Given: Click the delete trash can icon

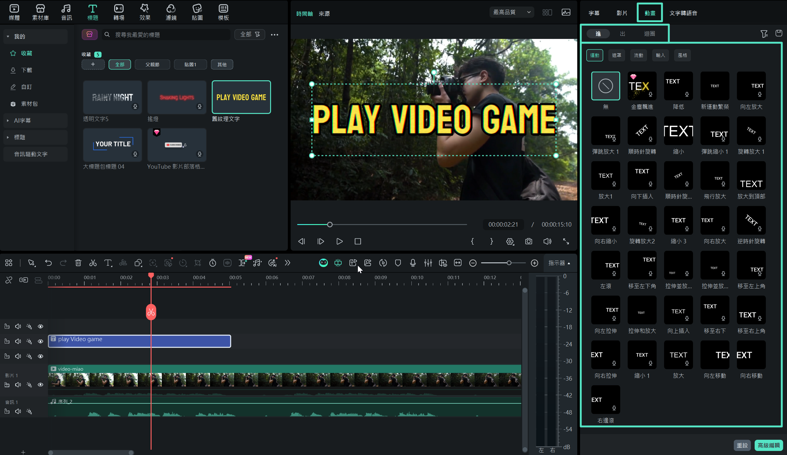Looking at the screenshot, I should point(78,263).
